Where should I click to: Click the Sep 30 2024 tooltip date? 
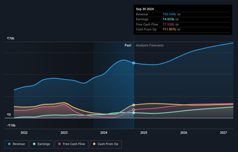(x=145, y=9)
